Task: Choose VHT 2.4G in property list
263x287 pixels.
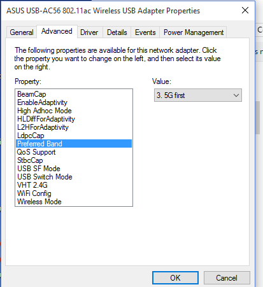Action: 32,185
